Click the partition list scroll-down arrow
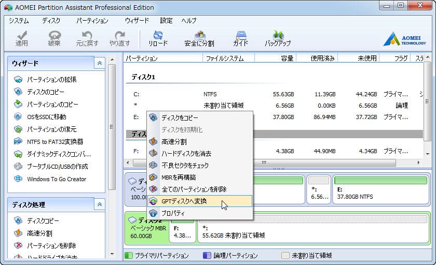436x265 pixels. [x=428, y=154]
